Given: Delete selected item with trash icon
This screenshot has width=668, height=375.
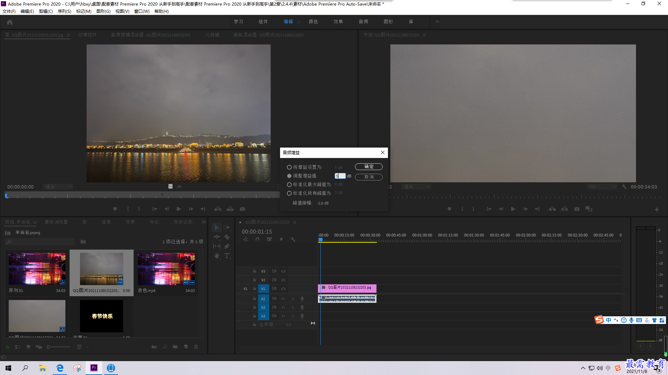Looking at the screenshot, I should click(x=196, y=347).
